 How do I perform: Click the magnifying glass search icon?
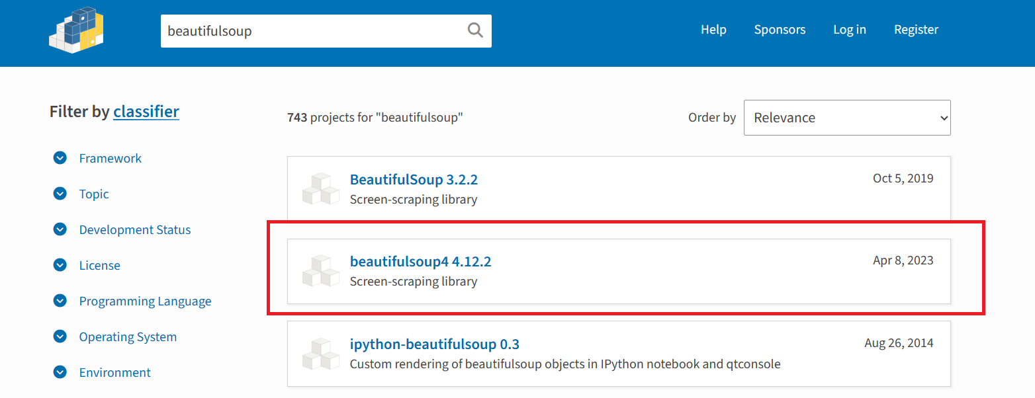[x=475, y=30]
